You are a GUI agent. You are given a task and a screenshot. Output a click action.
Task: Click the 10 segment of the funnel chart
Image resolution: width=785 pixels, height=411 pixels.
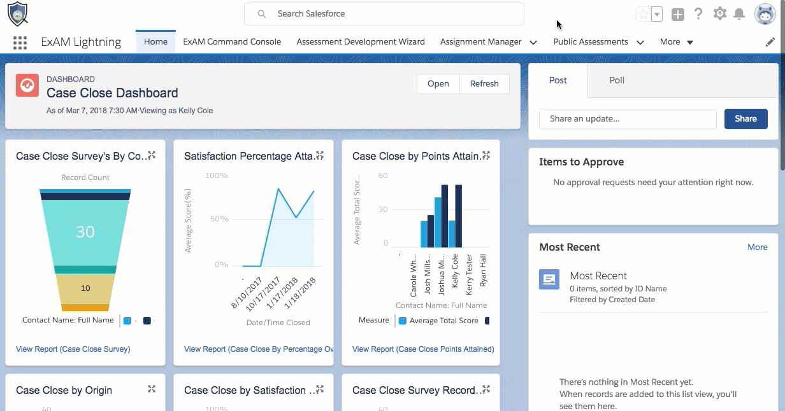[85, 288]
